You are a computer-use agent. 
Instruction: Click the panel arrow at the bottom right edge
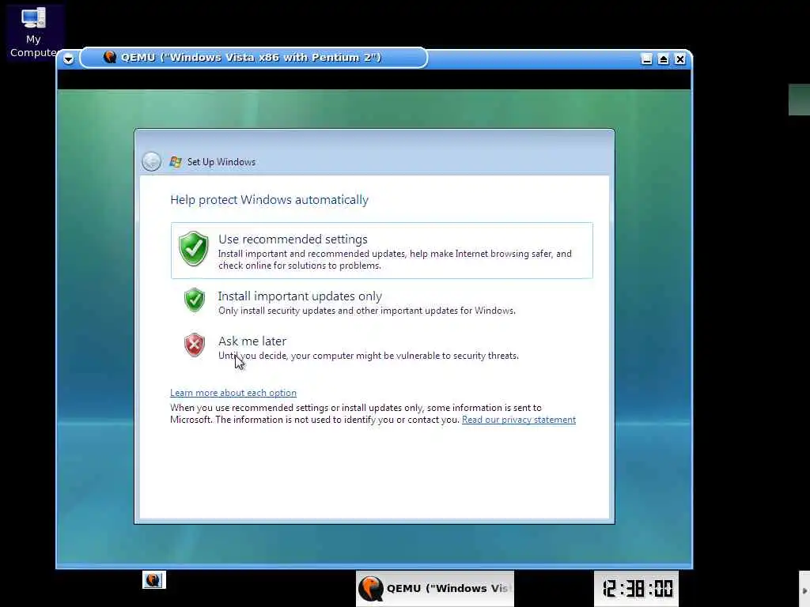(x=804, y=590)
